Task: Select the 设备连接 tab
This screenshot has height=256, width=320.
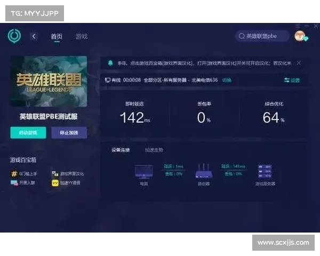Action: pos(121,150)
